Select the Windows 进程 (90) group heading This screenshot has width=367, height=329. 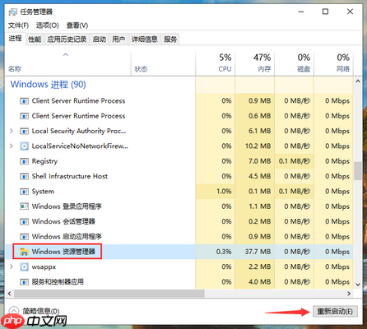click(49, 85)
